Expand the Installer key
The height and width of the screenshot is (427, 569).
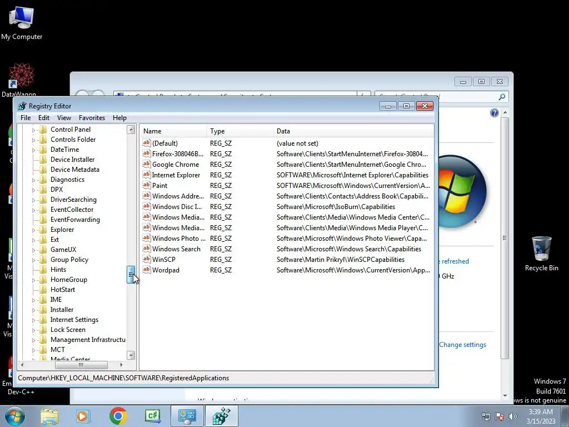pos(33,310)
